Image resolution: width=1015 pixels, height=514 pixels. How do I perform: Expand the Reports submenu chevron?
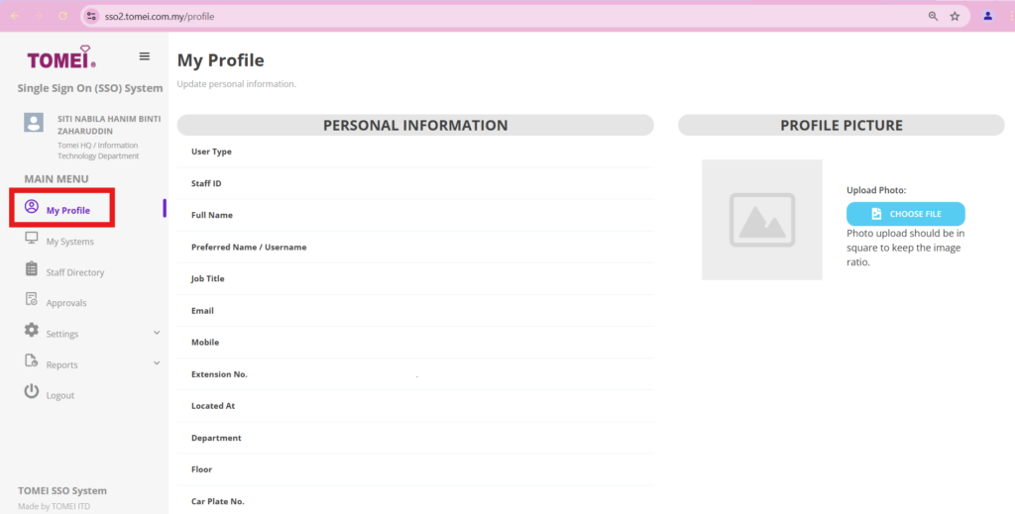[x=157, y=363]
